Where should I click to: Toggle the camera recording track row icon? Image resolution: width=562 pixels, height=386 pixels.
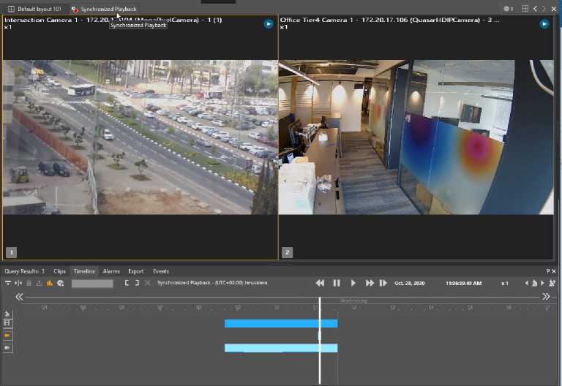coord(8,348)
